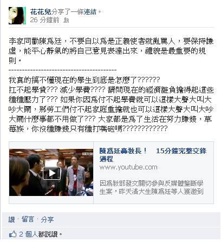Click the post paragraph starting 我真的搞不懂
The width and height of the screenshot is (221, 242).
pos(111,104)
